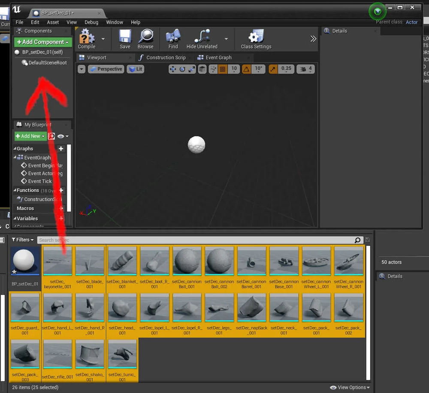Open the Window menu
429x393 pixels.
[114, 22]
